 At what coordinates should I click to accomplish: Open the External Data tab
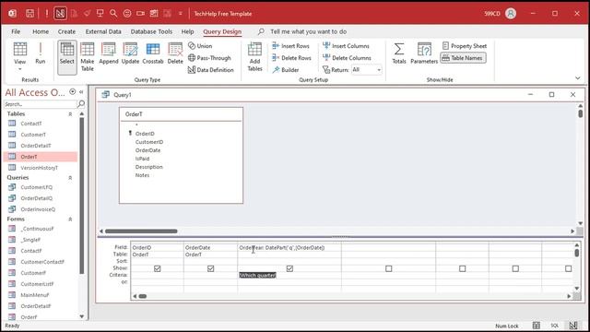[103, 31]
